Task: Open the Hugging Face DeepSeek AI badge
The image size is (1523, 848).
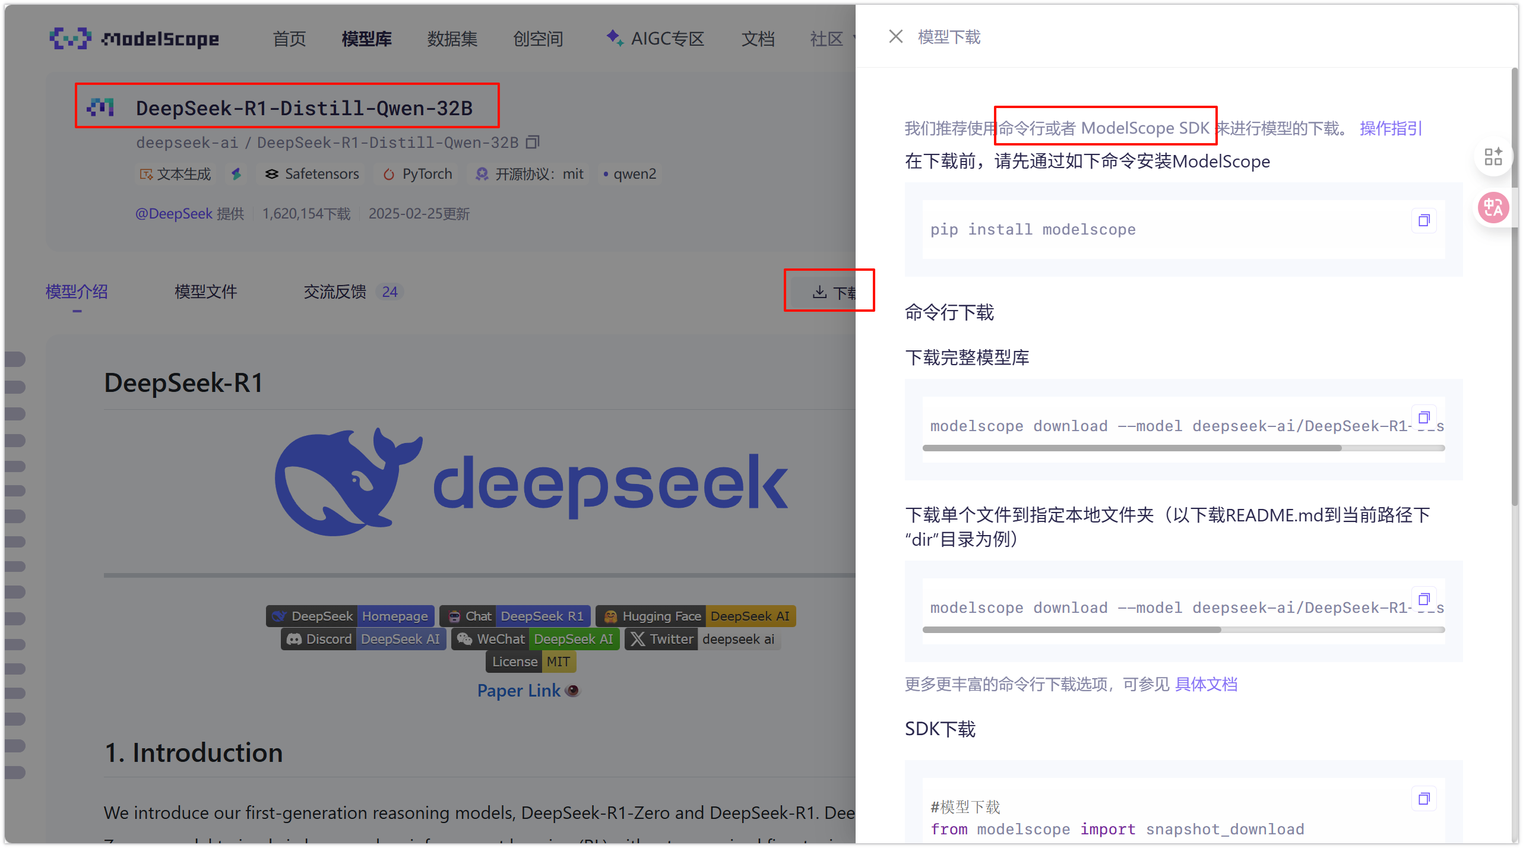Action: coord(696,616)
